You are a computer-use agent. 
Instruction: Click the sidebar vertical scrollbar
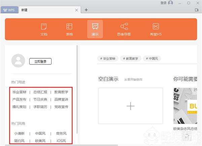77,89
